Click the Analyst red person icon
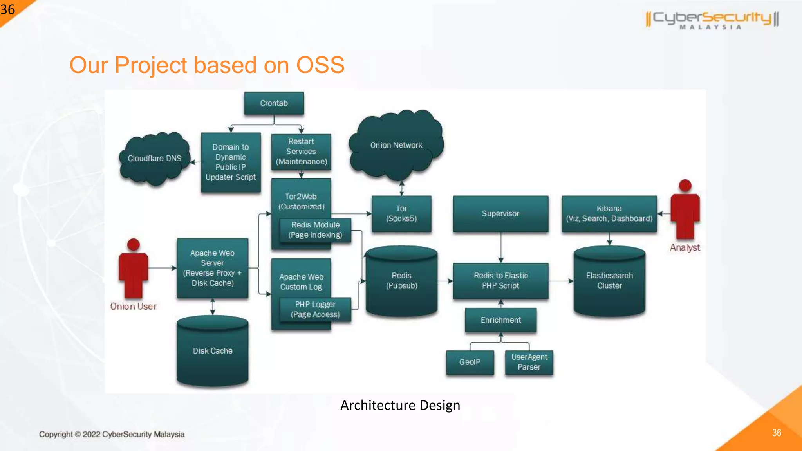This screenshot has height=451, width=802. click(x=685, y=211)
